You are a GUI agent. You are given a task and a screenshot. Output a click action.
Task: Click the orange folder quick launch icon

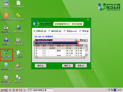pyautogui.click(x=17, y=90)
